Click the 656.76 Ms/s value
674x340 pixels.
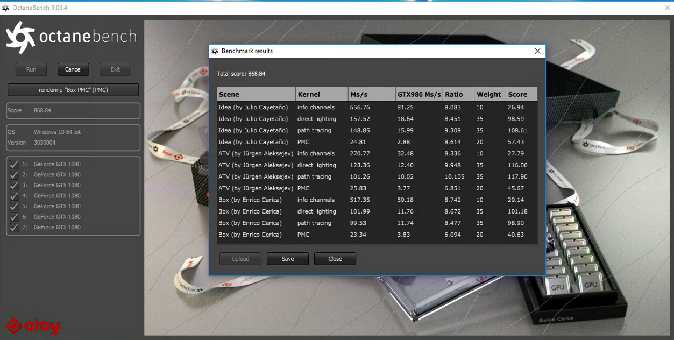pyautogui.click(x=360, y=107)
